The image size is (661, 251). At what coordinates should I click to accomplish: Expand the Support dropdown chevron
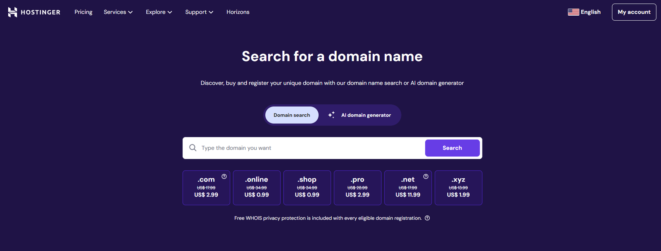click(x=211, y=12)
